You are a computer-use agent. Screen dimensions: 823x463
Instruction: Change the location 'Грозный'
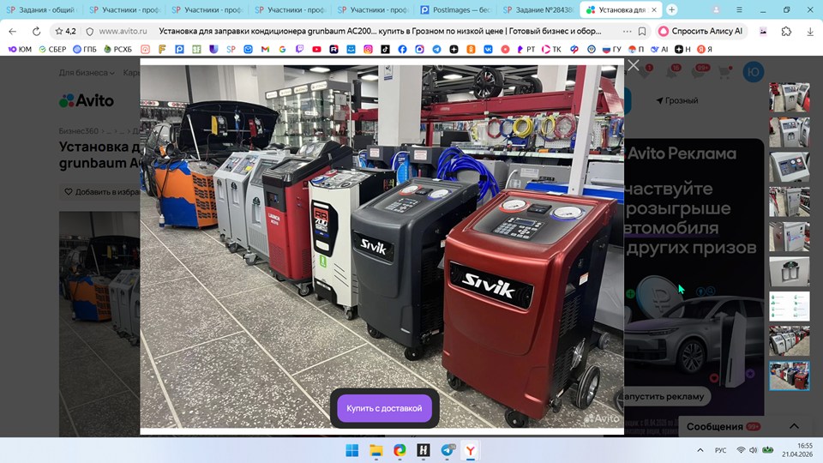point(677,100)
